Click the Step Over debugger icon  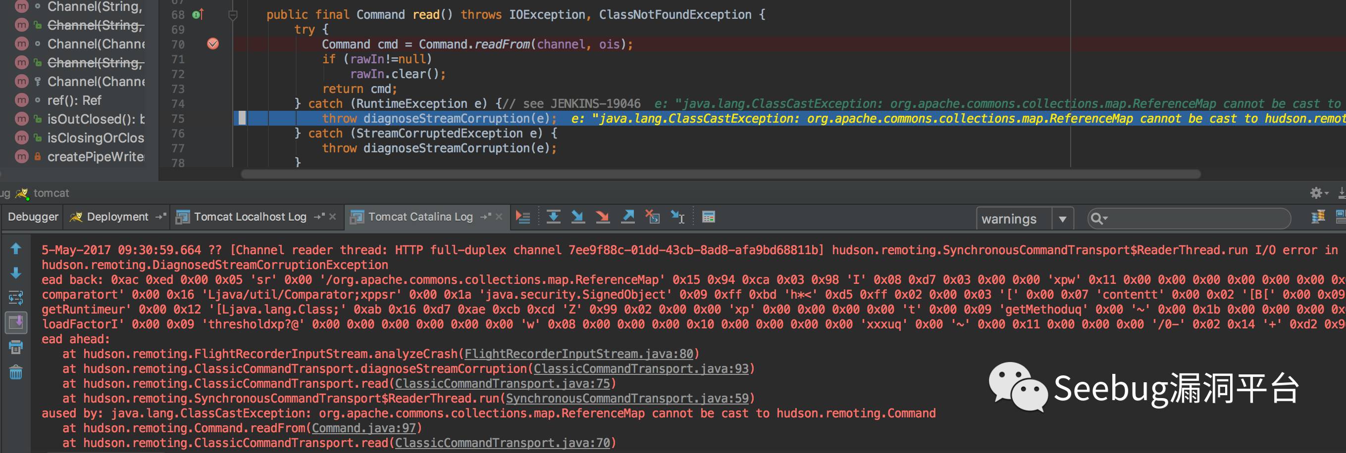[x=553, y=217]
